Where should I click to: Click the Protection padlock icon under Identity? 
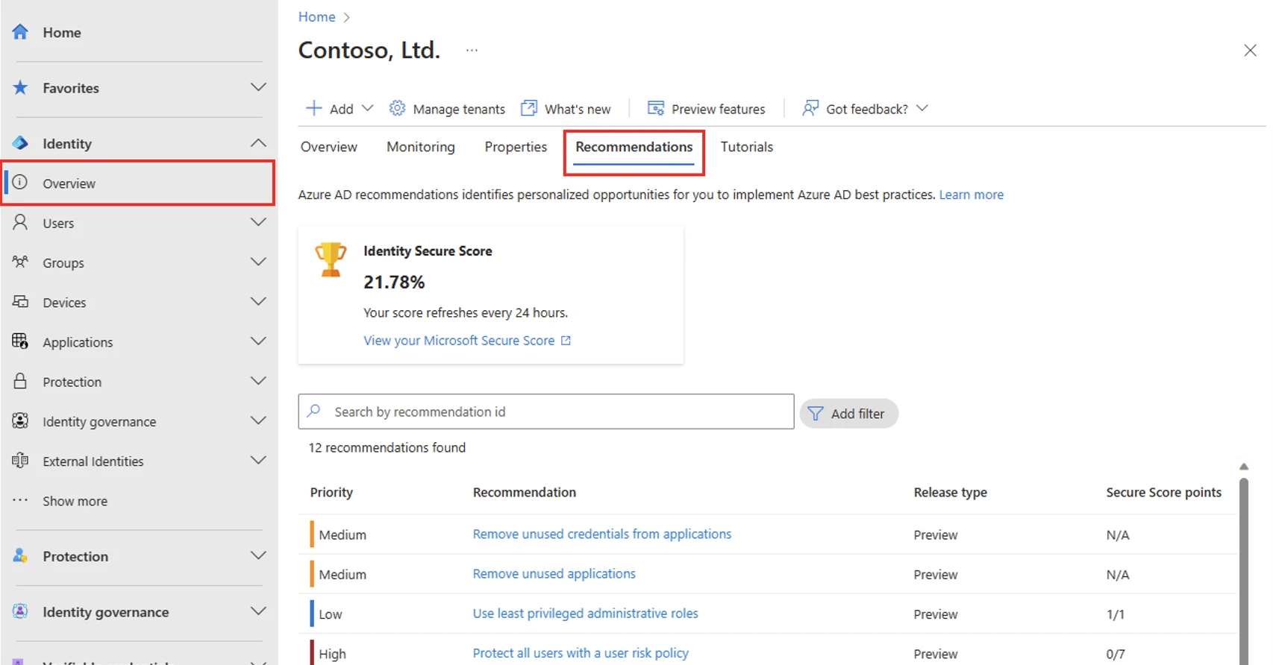point(20,381)
